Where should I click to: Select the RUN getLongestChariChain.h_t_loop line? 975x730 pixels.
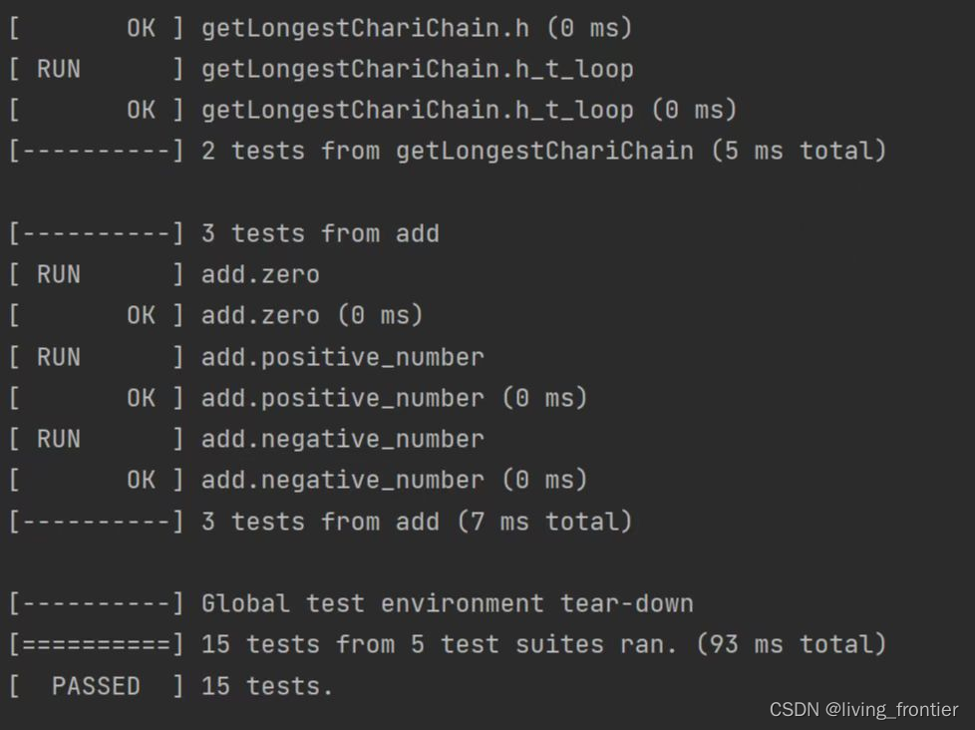(x=321, y=69)
